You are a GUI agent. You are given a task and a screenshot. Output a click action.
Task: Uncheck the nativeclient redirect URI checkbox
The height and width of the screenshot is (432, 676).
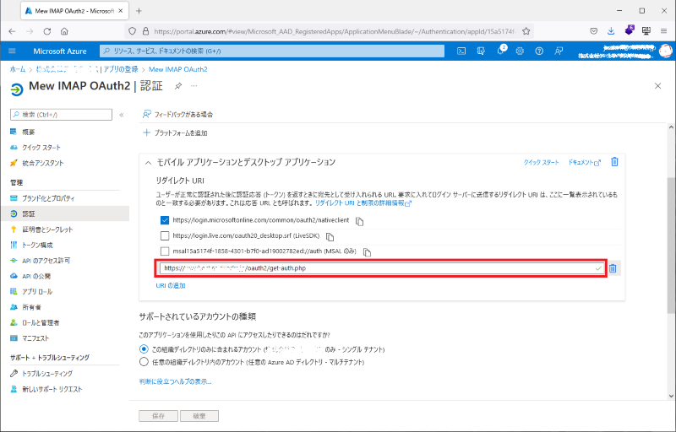tap(165, 220)
